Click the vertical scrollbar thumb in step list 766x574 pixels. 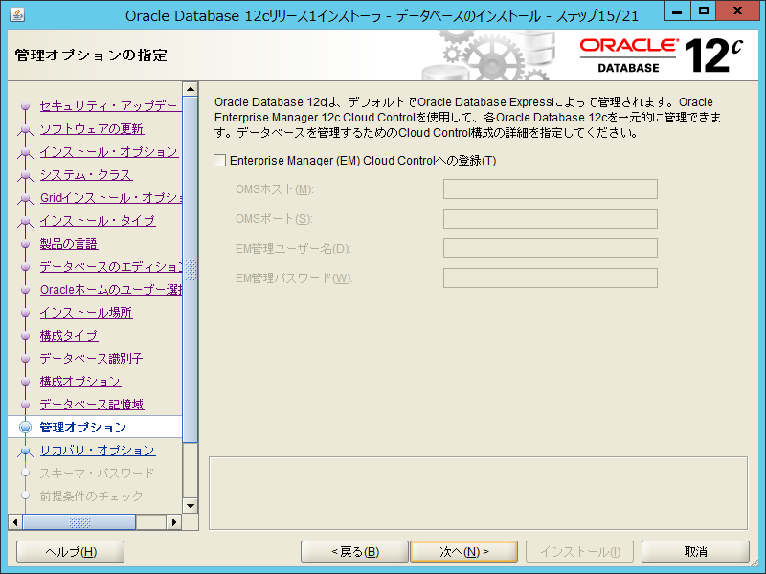coord(190,287)
